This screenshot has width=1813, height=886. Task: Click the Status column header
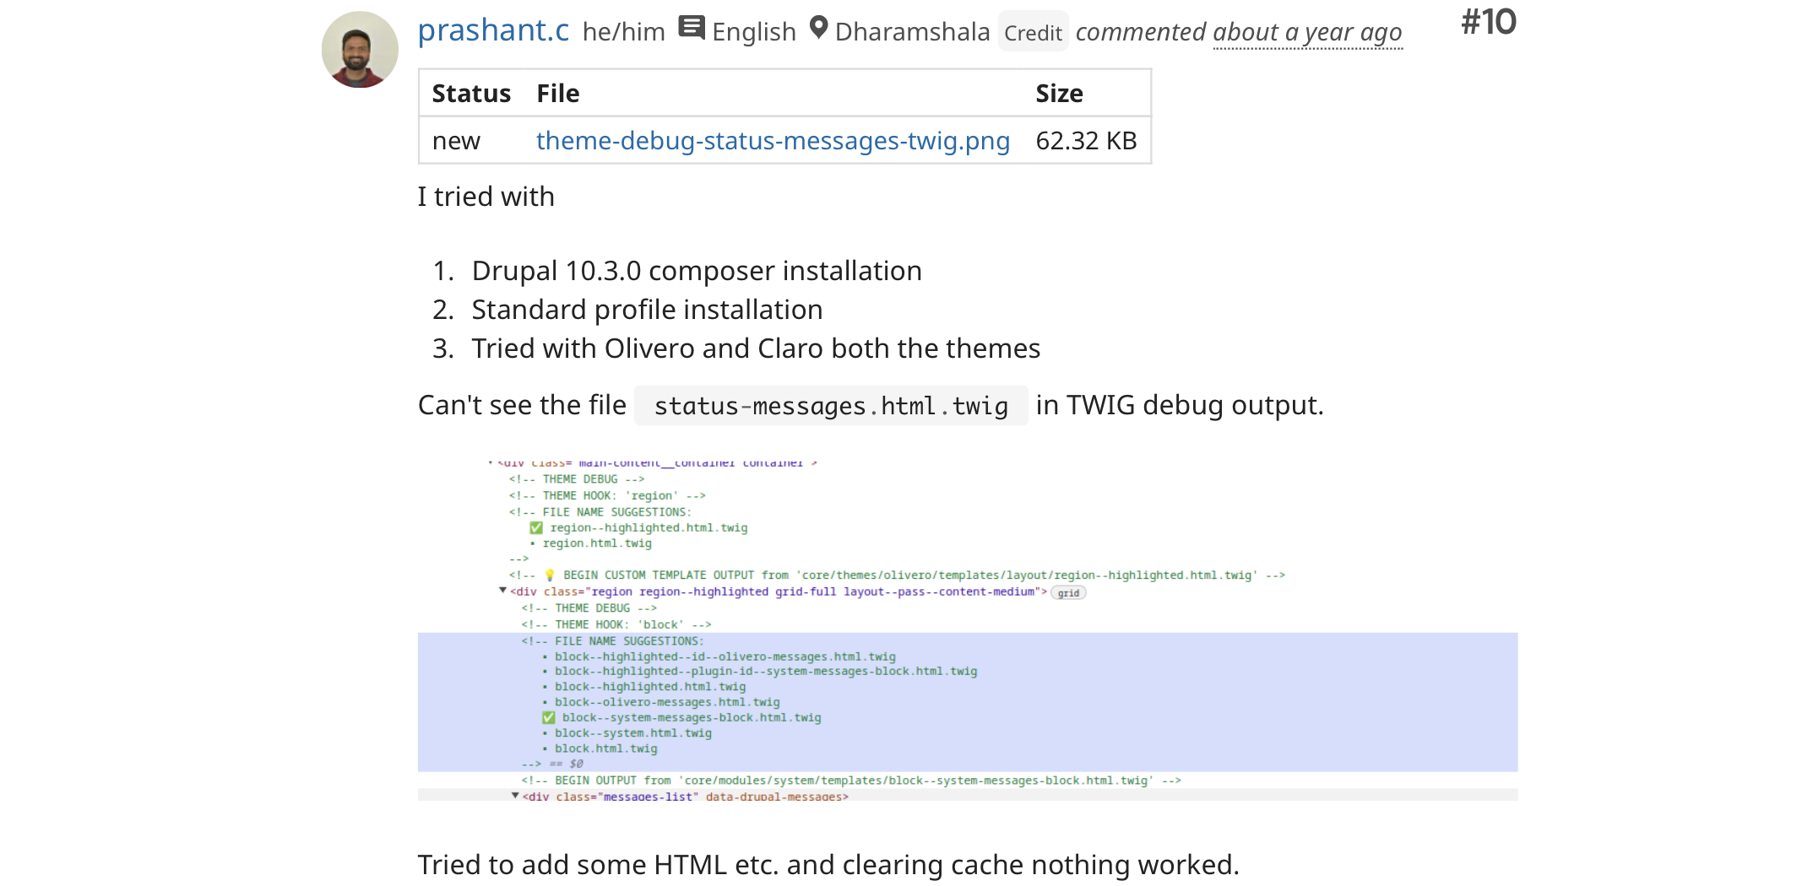click(x=471, y=94)
